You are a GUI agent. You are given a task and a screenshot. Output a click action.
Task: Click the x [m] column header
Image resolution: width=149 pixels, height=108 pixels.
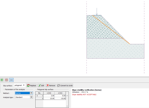pyautogui.click(x=49, y=93)
